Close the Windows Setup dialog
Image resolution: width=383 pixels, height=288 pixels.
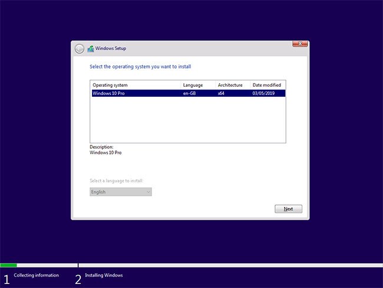coord(300,44)
